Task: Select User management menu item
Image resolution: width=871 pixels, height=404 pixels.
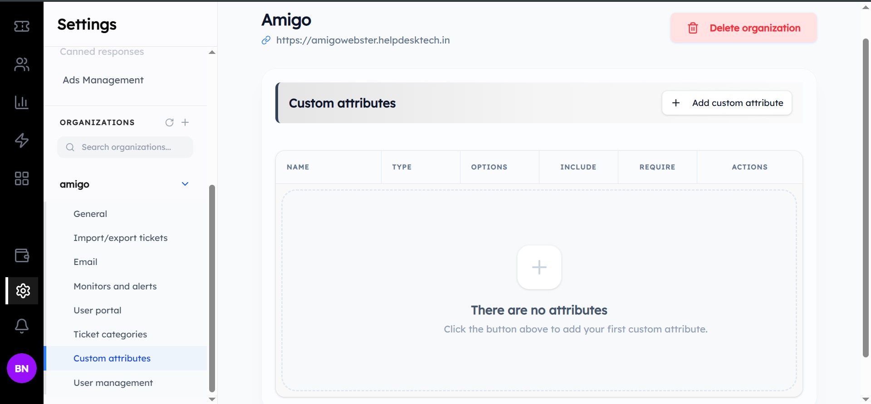Action: [x=113, y=383]
